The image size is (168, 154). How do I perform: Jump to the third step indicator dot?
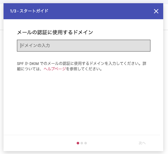86,143
